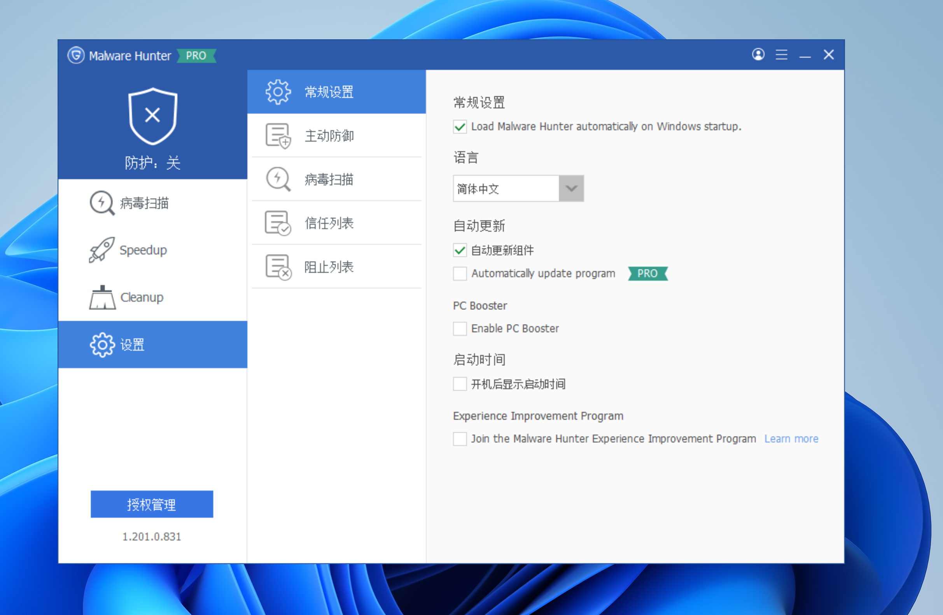Click the 病毒扫描 icon in settings list
The height and width of the screenshot is (615, 943).
pos(278,179)
